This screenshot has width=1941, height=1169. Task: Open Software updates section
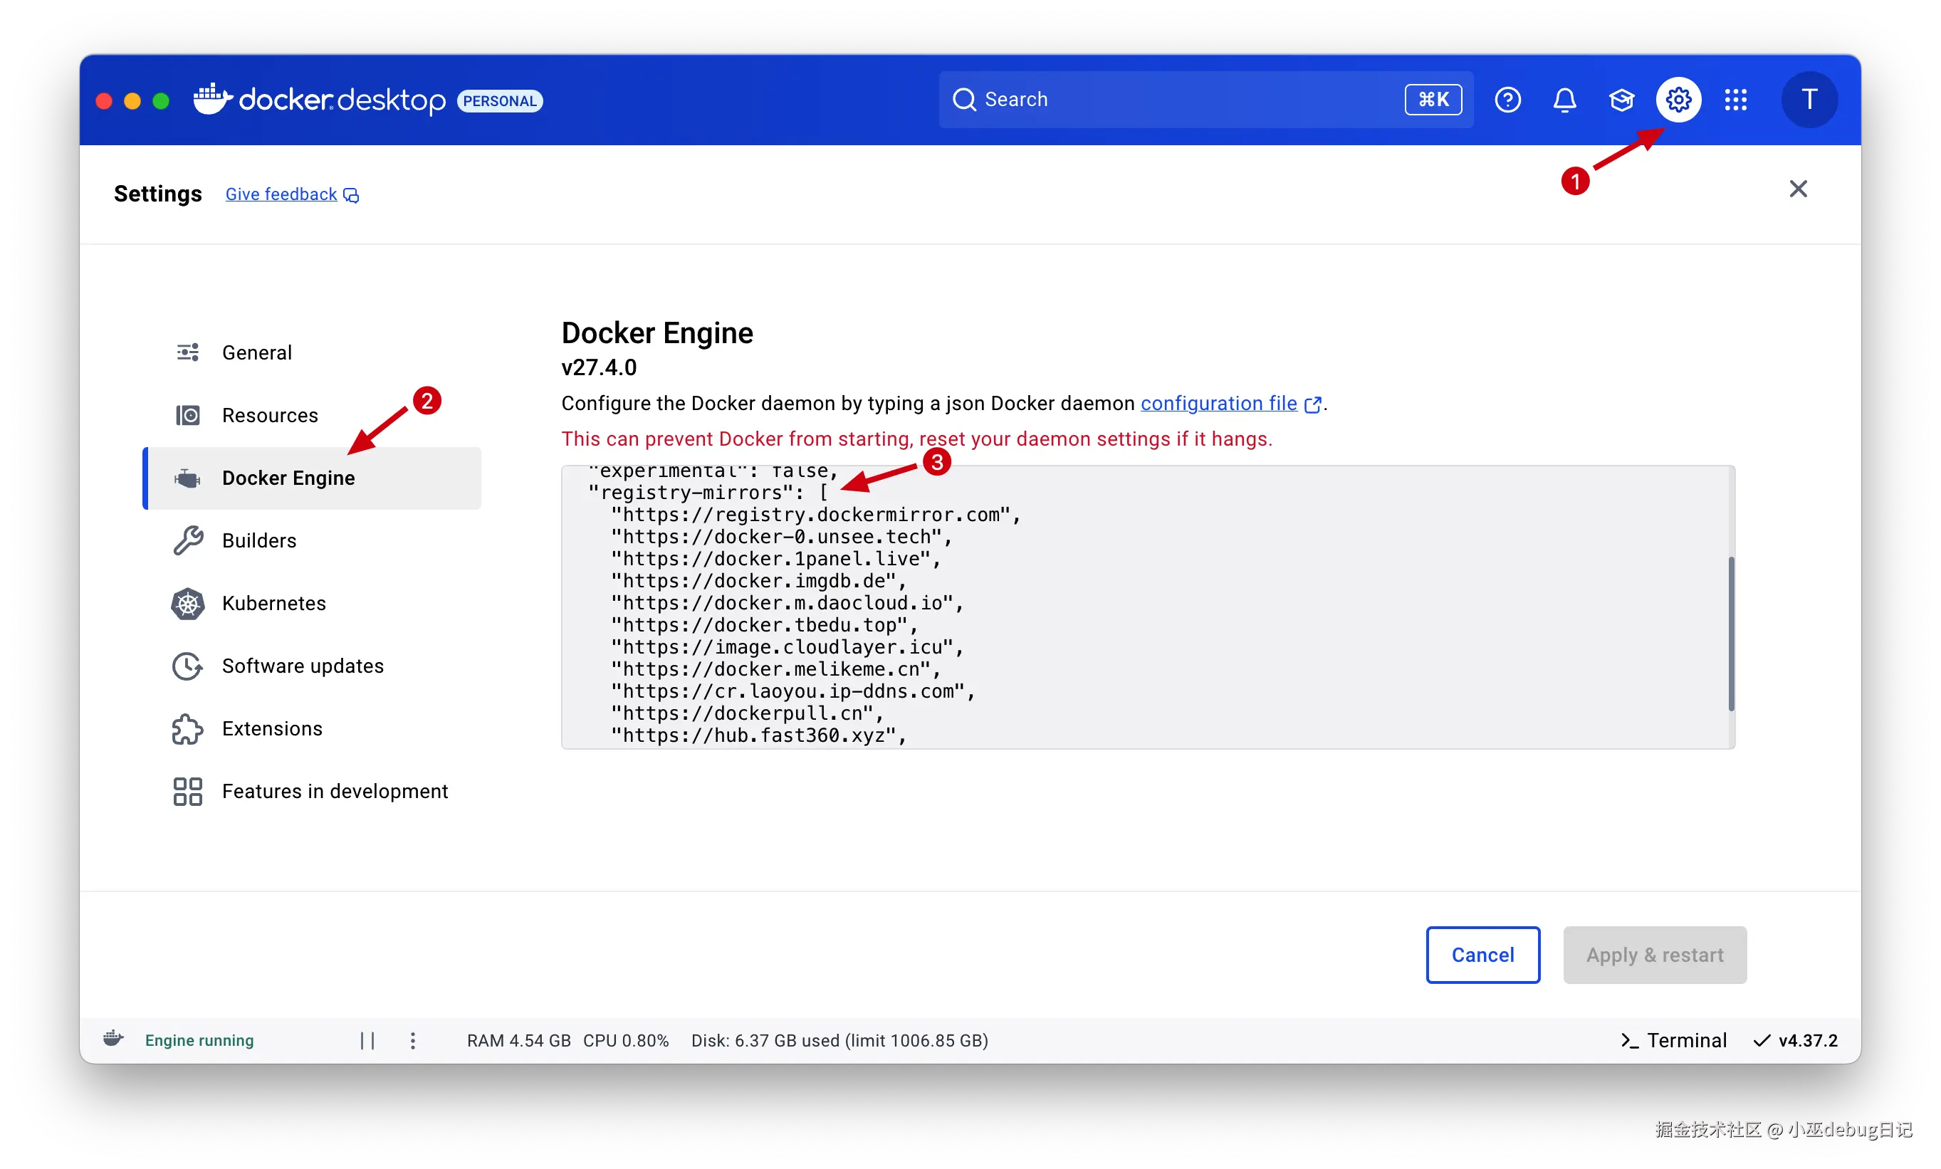click(303, 666)
